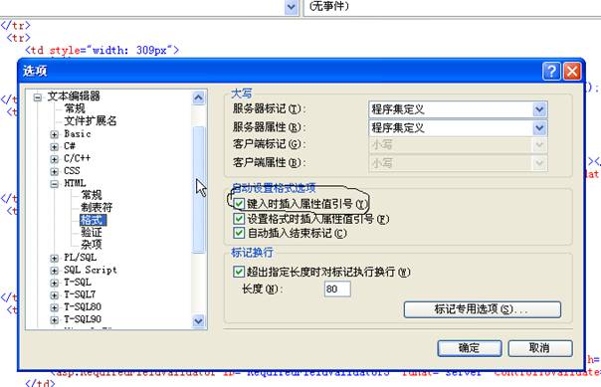The image size is (601, 387).
Task: Toggle 超出指定长度时对标记执行换行 checkbox
Action: tap(239, 272)
